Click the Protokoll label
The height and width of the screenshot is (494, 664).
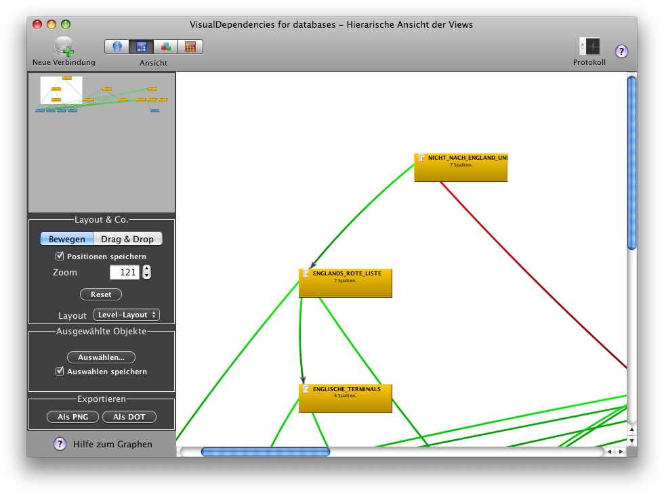589,62
